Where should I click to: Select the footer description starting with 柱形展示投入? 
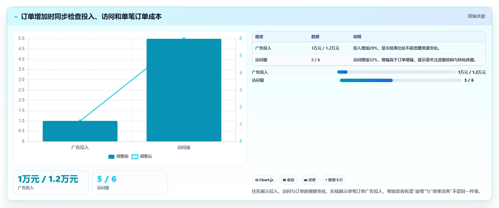pyautogui.click(x=366, y=192)
